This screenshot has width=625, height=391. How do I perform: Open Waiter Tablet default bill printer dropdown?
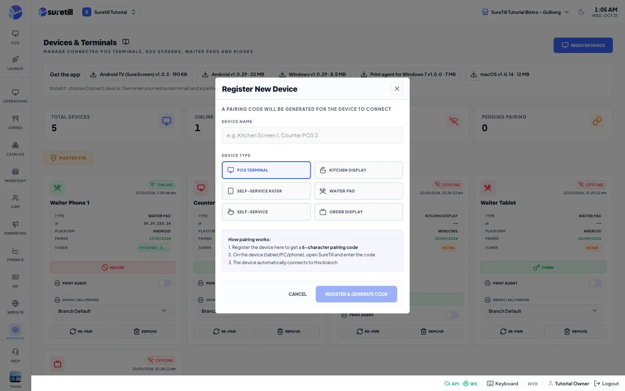click(x=543, y=311)
